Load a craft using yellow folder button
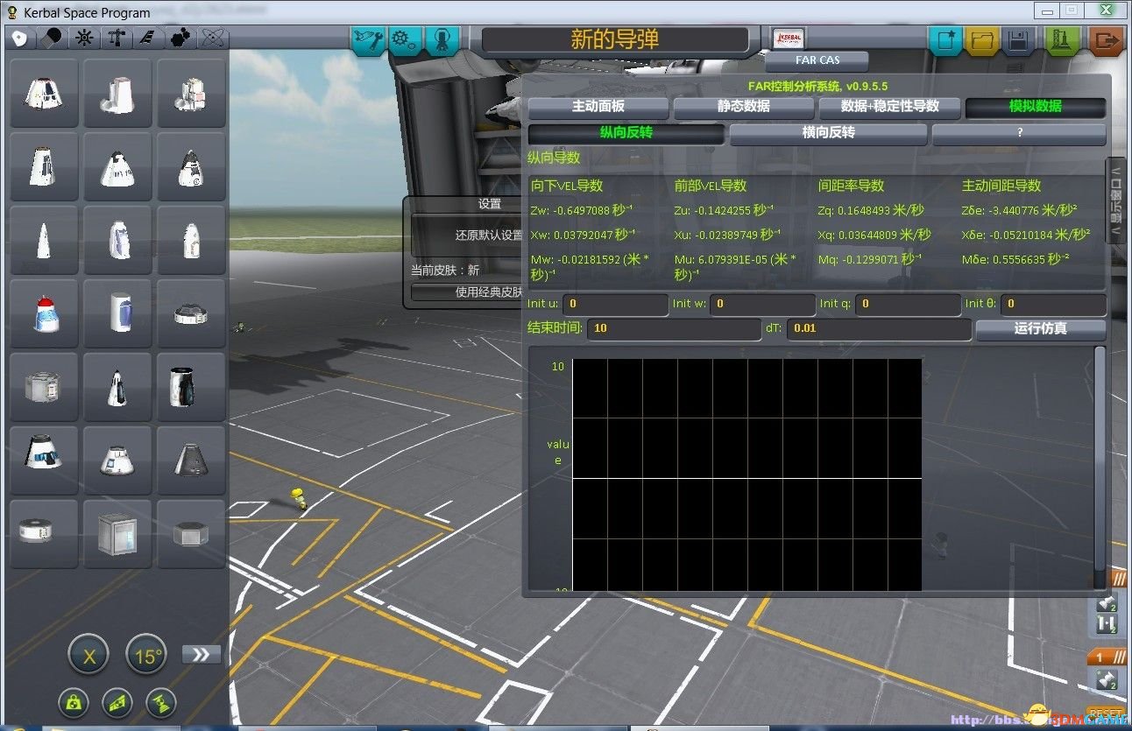Image resolution: width=1132 pixels, height=731 pixels. [982, 40]
